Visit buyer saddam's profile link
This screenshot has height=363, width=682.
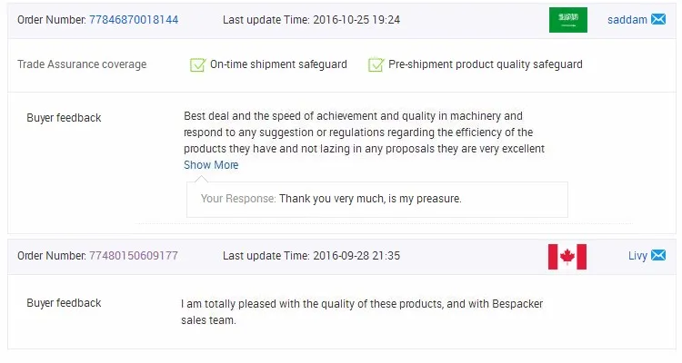(627, 20)
